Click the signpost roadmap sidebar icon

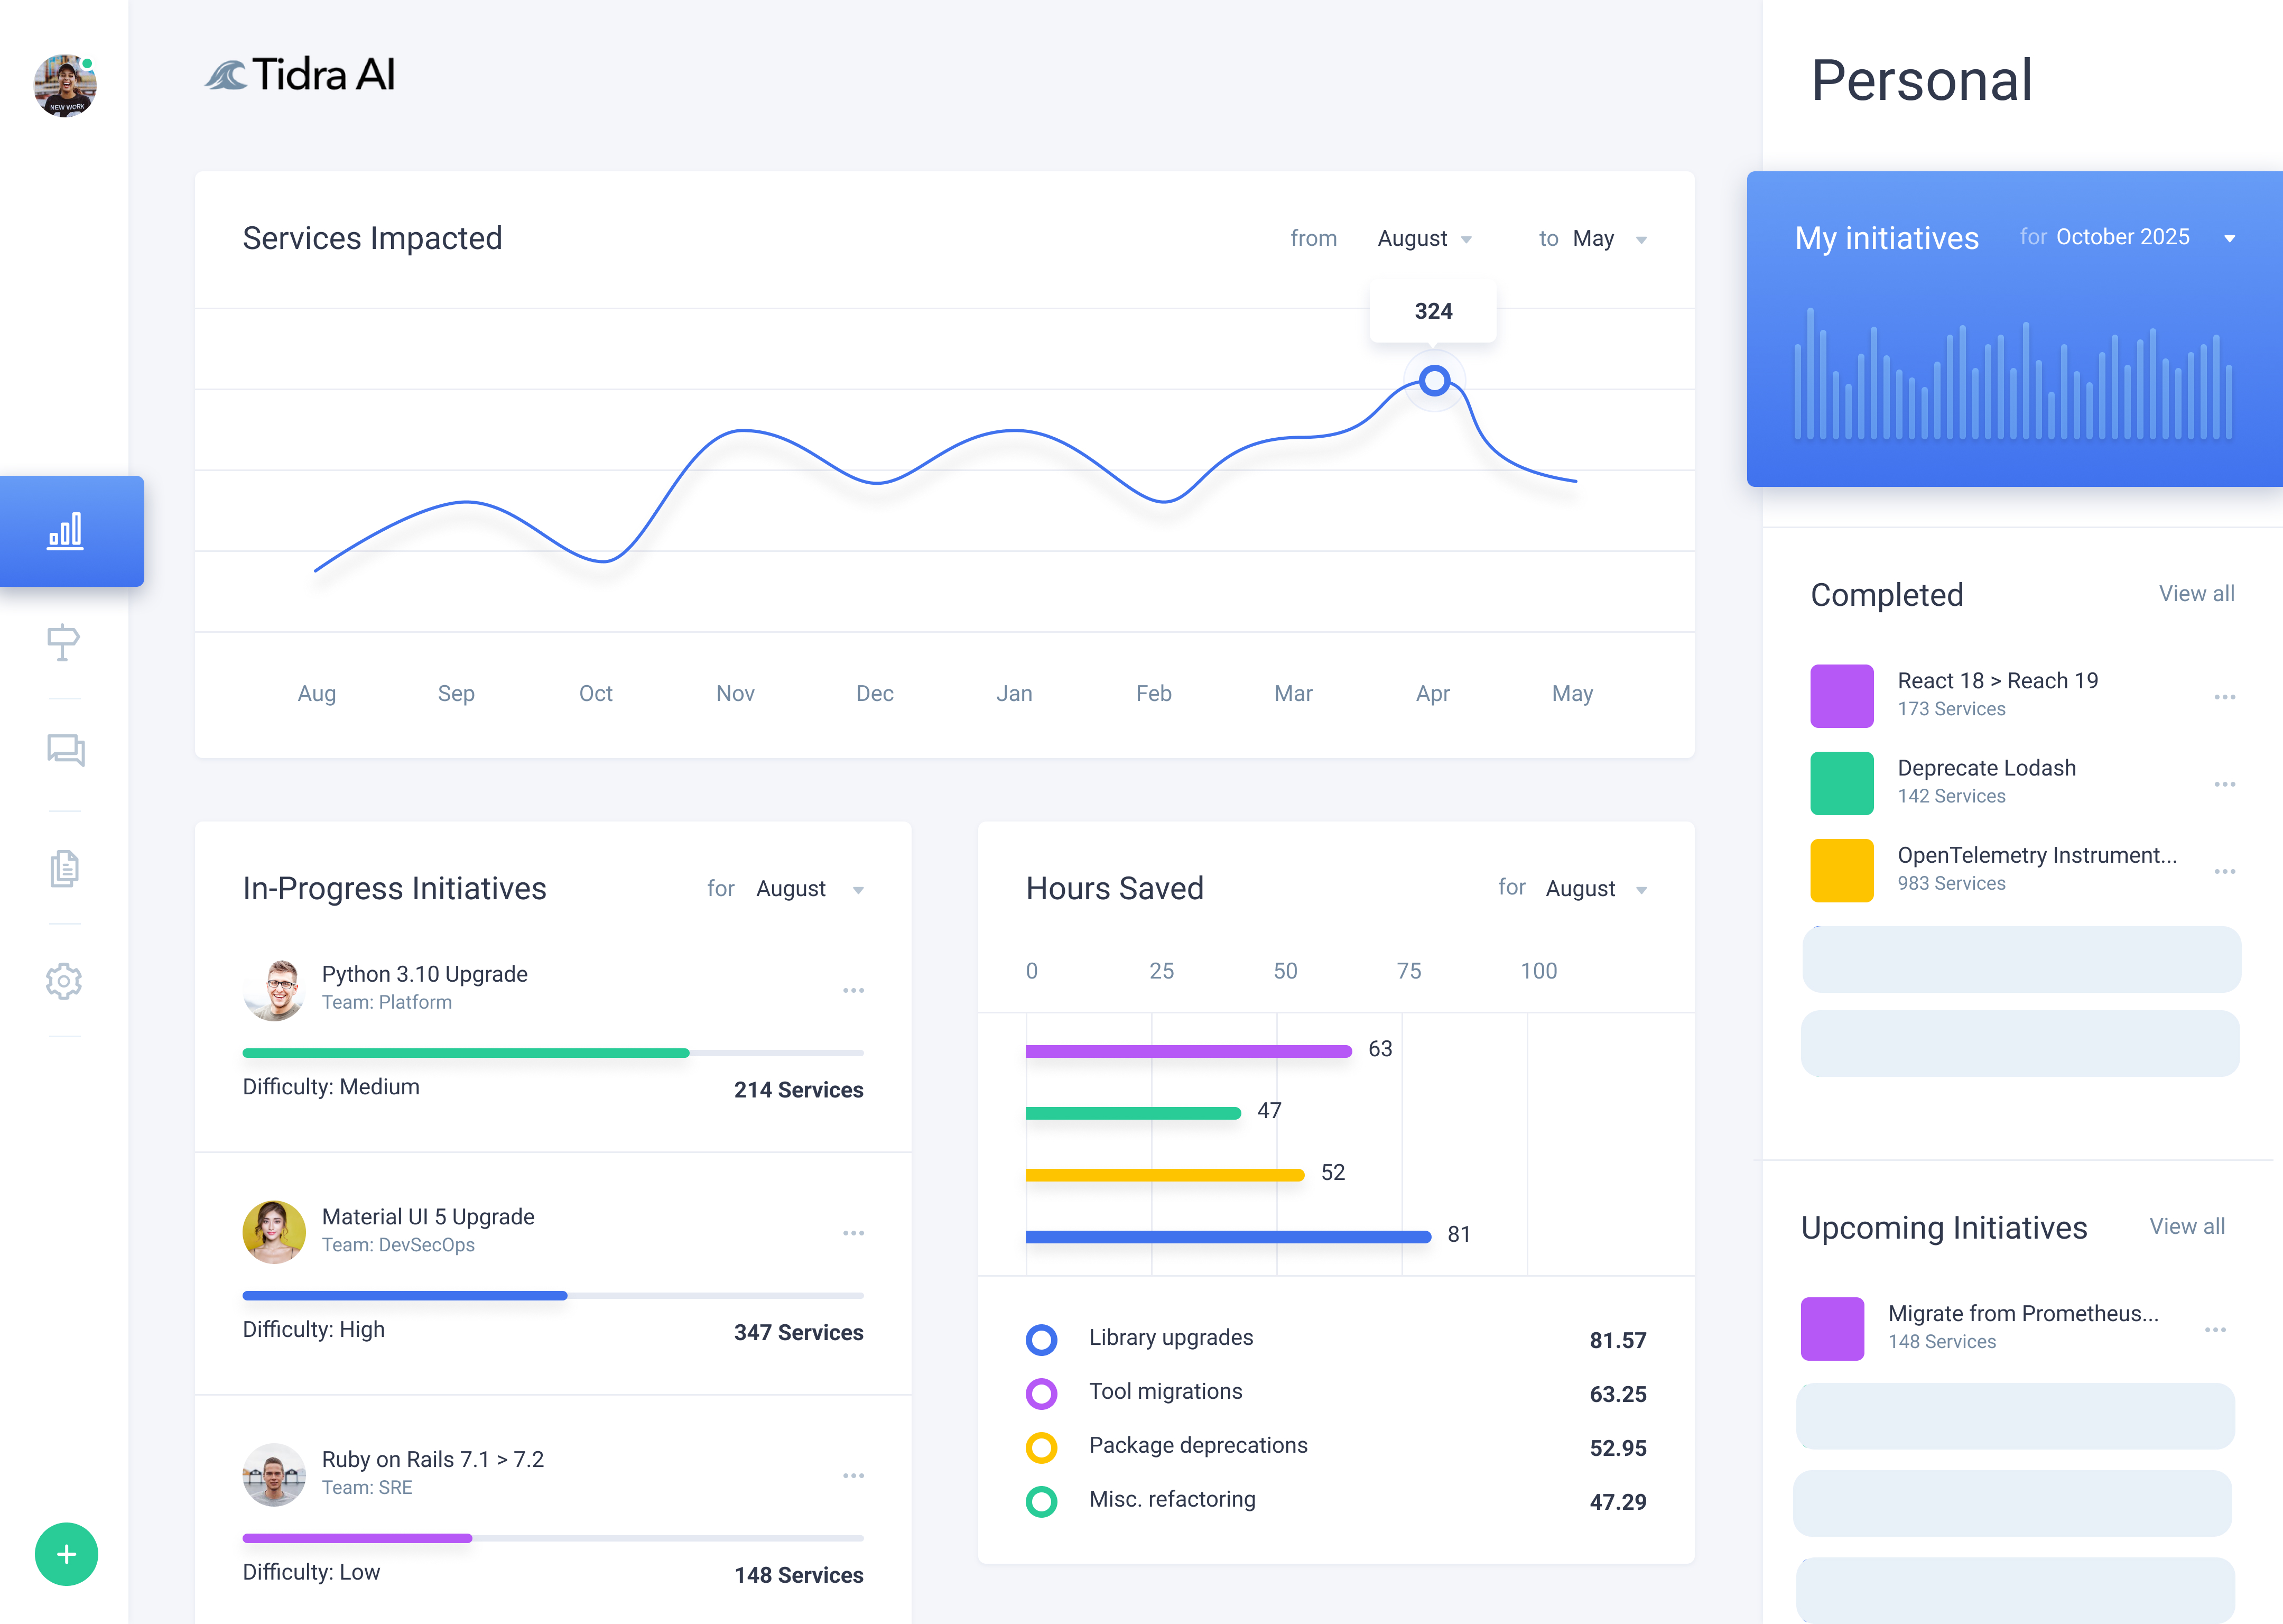click(x=63, y=642)
